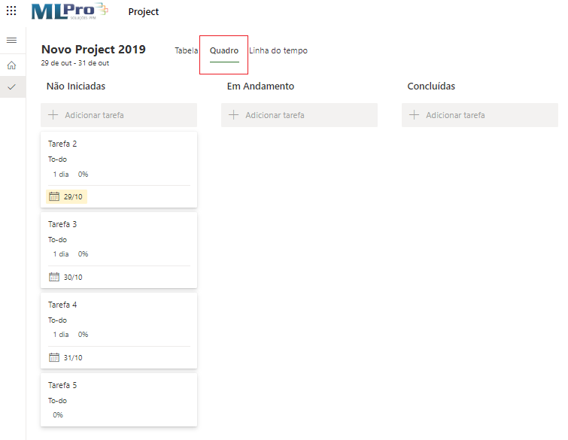Add a task in the Não Iniciadas column
Viewport: 568px width, 440px height.
[x=119, y=115]
